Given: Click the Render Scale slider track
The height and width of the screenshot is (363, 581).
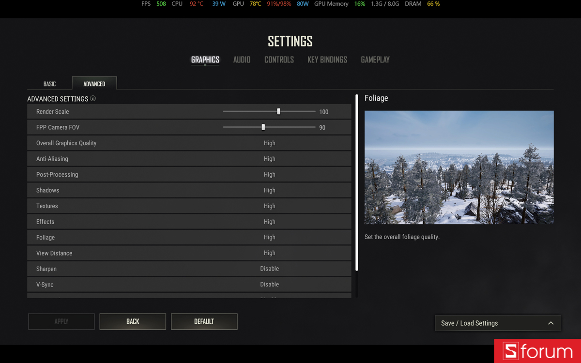Looking at the screenshot, I should tap(269, 111).
